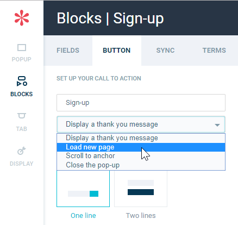Open the Popup section icon
This screenshot has width=238, height=225.
[x=22, y=48]
